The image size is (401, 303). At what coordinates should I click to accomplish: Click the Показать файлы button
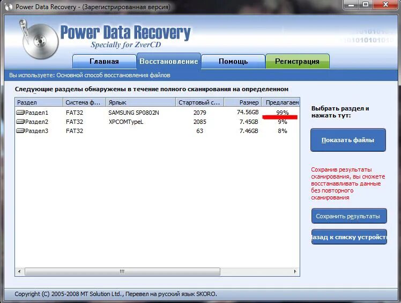click(x=348, y=140)
